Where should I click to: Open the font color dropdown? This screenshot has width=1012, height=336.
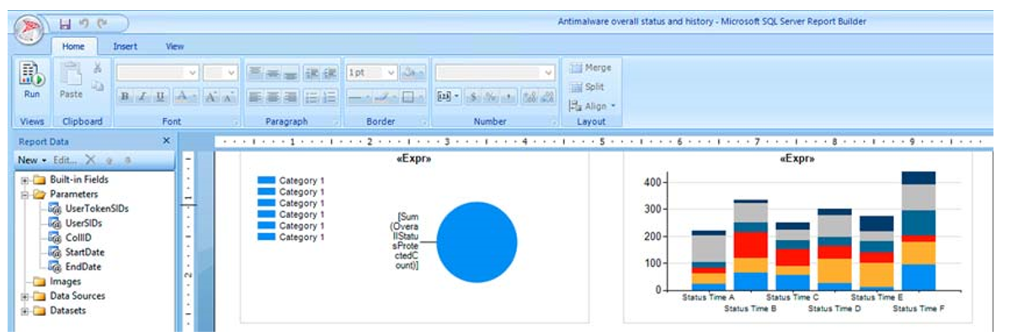click(x=186, y=96)
